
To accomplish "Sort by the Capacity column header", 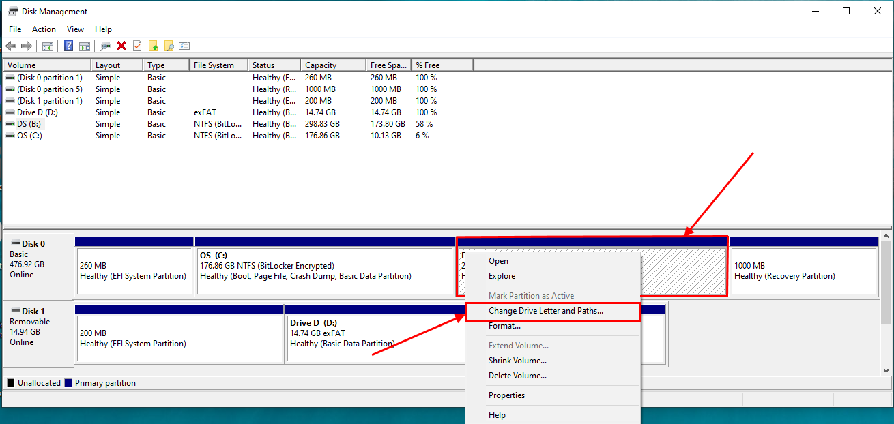I will (x=333, y=65).
